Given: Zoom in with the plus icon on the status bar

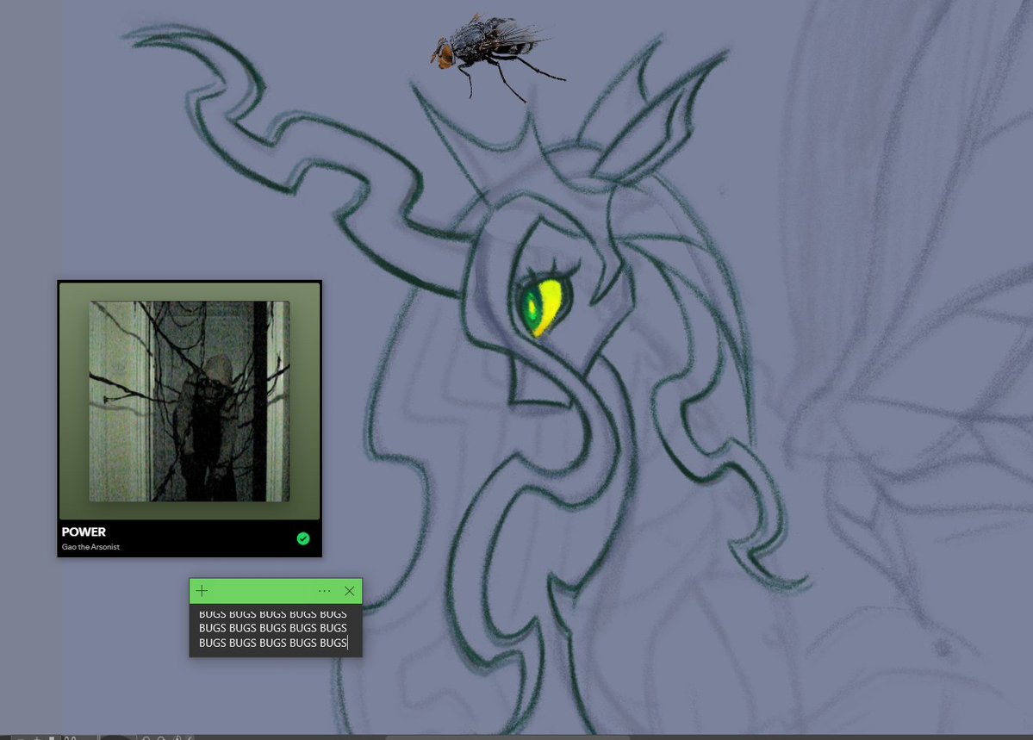Looking at the screenshot, I should 36,737.
